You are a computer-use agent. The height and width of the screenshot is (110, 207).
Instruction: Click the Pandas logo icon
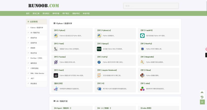point(56,62)
